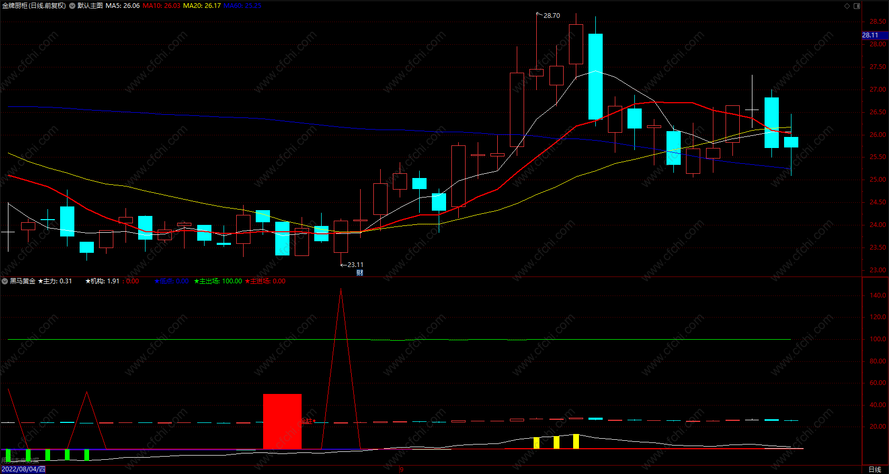Click the 财 financial marker below the chart
The image size is (889, 474).
pyautogui.click(x=360, y=272)
